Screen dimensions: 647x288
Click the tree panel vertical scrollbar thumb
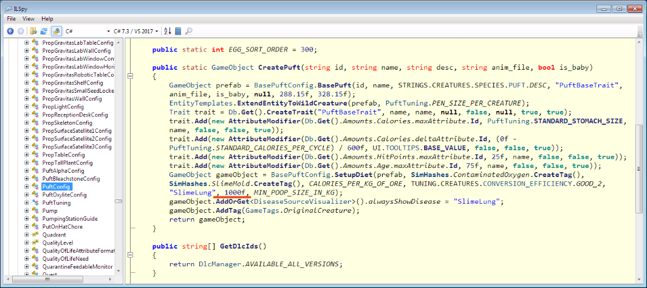point(118,201)
